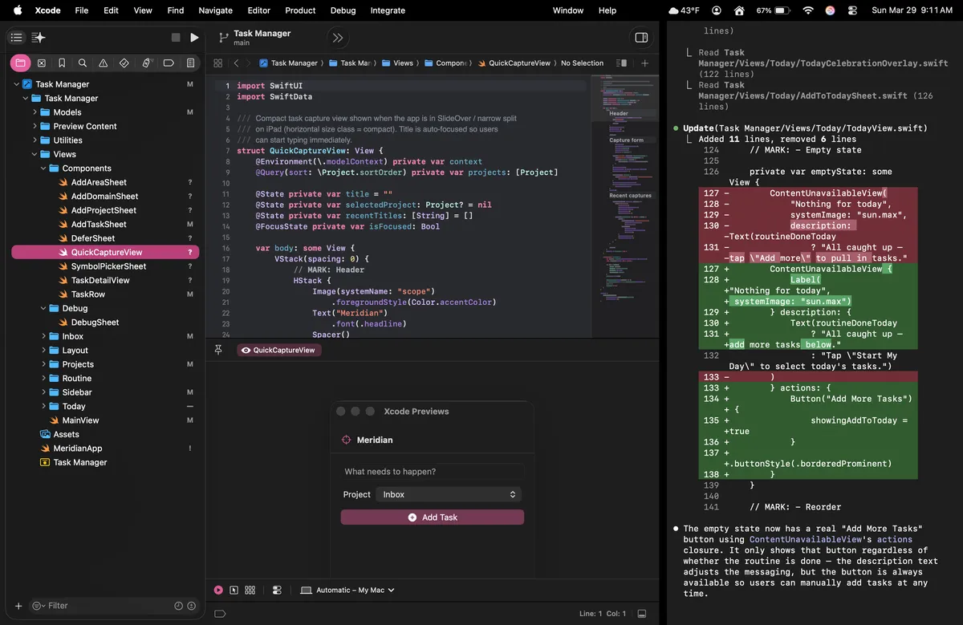
Task: Open the Product menu
Action: 300,10
